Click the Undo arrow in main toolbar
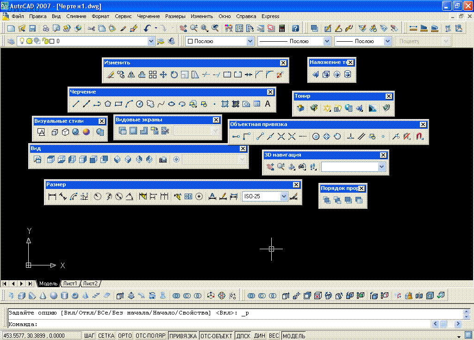This screenshot has width=474, height=340. pos(147,28)
